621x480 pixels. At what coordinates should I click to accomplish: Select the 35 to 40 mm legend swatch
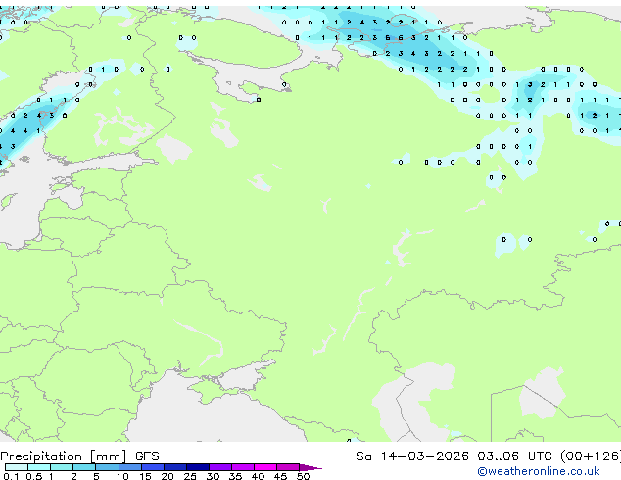click(x=242, y=467)
